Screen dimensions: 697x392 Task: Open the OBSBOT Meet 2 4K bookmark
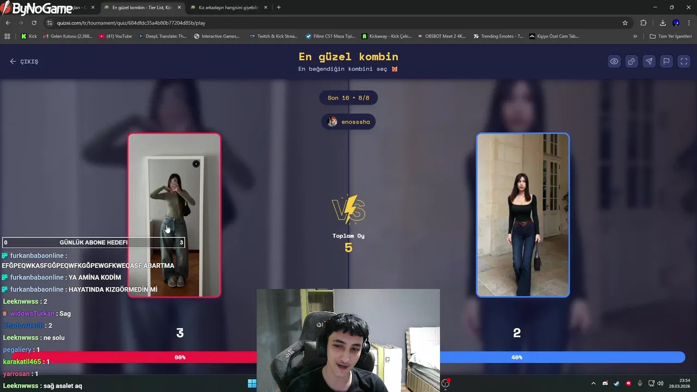442,36
